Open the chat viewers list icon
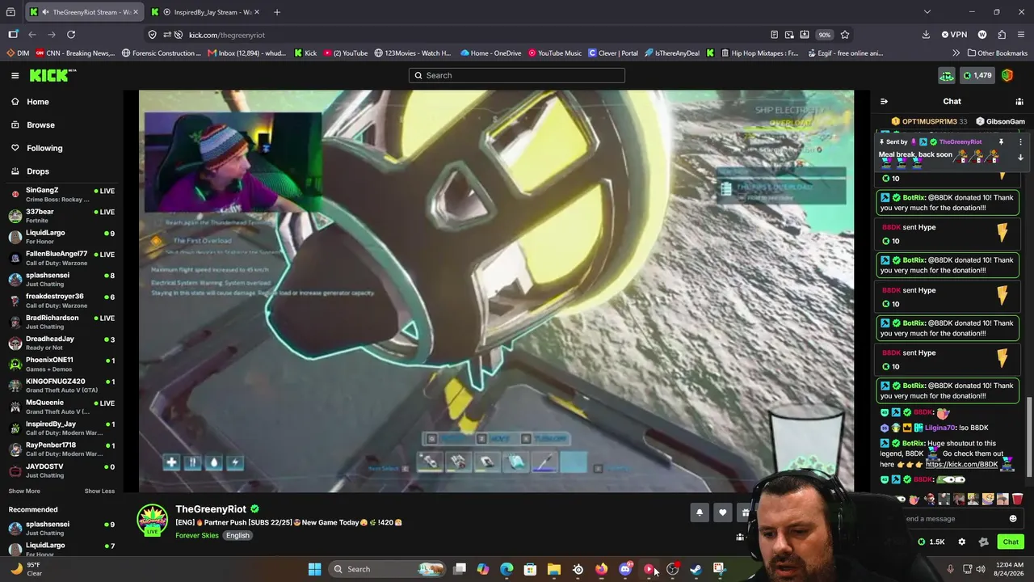 point(1019,102)
